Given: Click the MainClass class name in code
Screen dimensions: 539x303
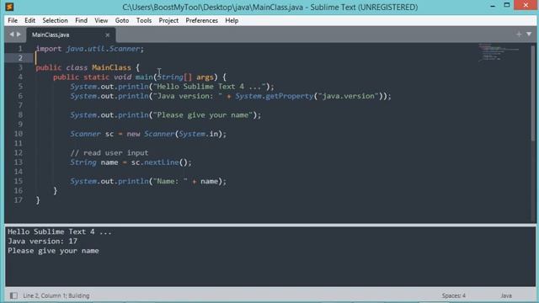Looking at the screenshot, I should tap(111, 67).
